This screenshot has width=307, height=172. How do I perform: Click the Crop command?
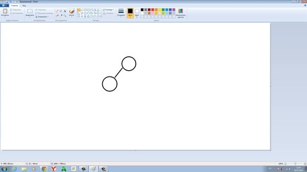pos(41,10)
